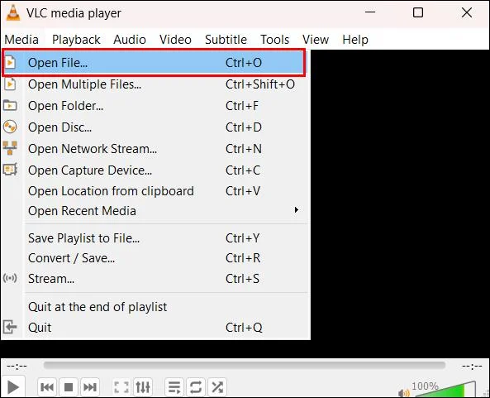The width and height of the screenshot is (490, 398).
Task: Click the elapsed time label
Action: (x=17, y=366)
